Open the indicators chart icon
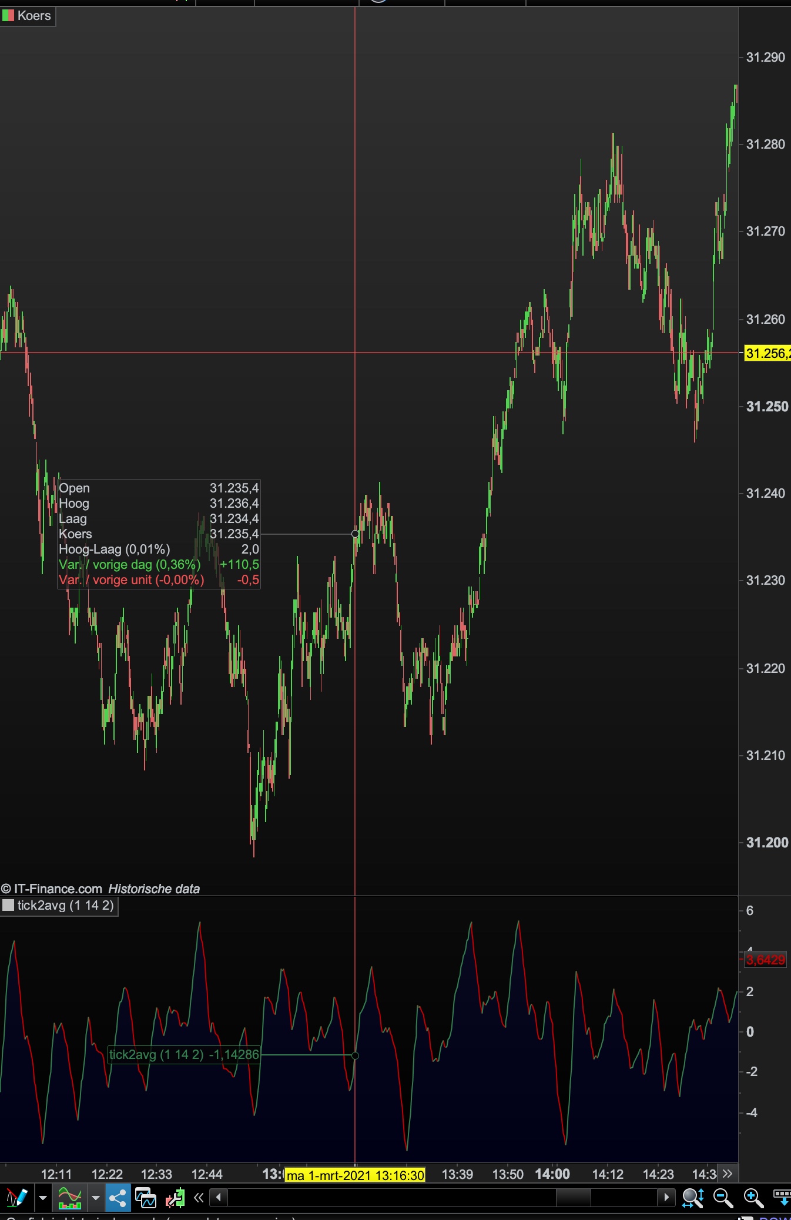791x1220 pixels. [69, 1198]
